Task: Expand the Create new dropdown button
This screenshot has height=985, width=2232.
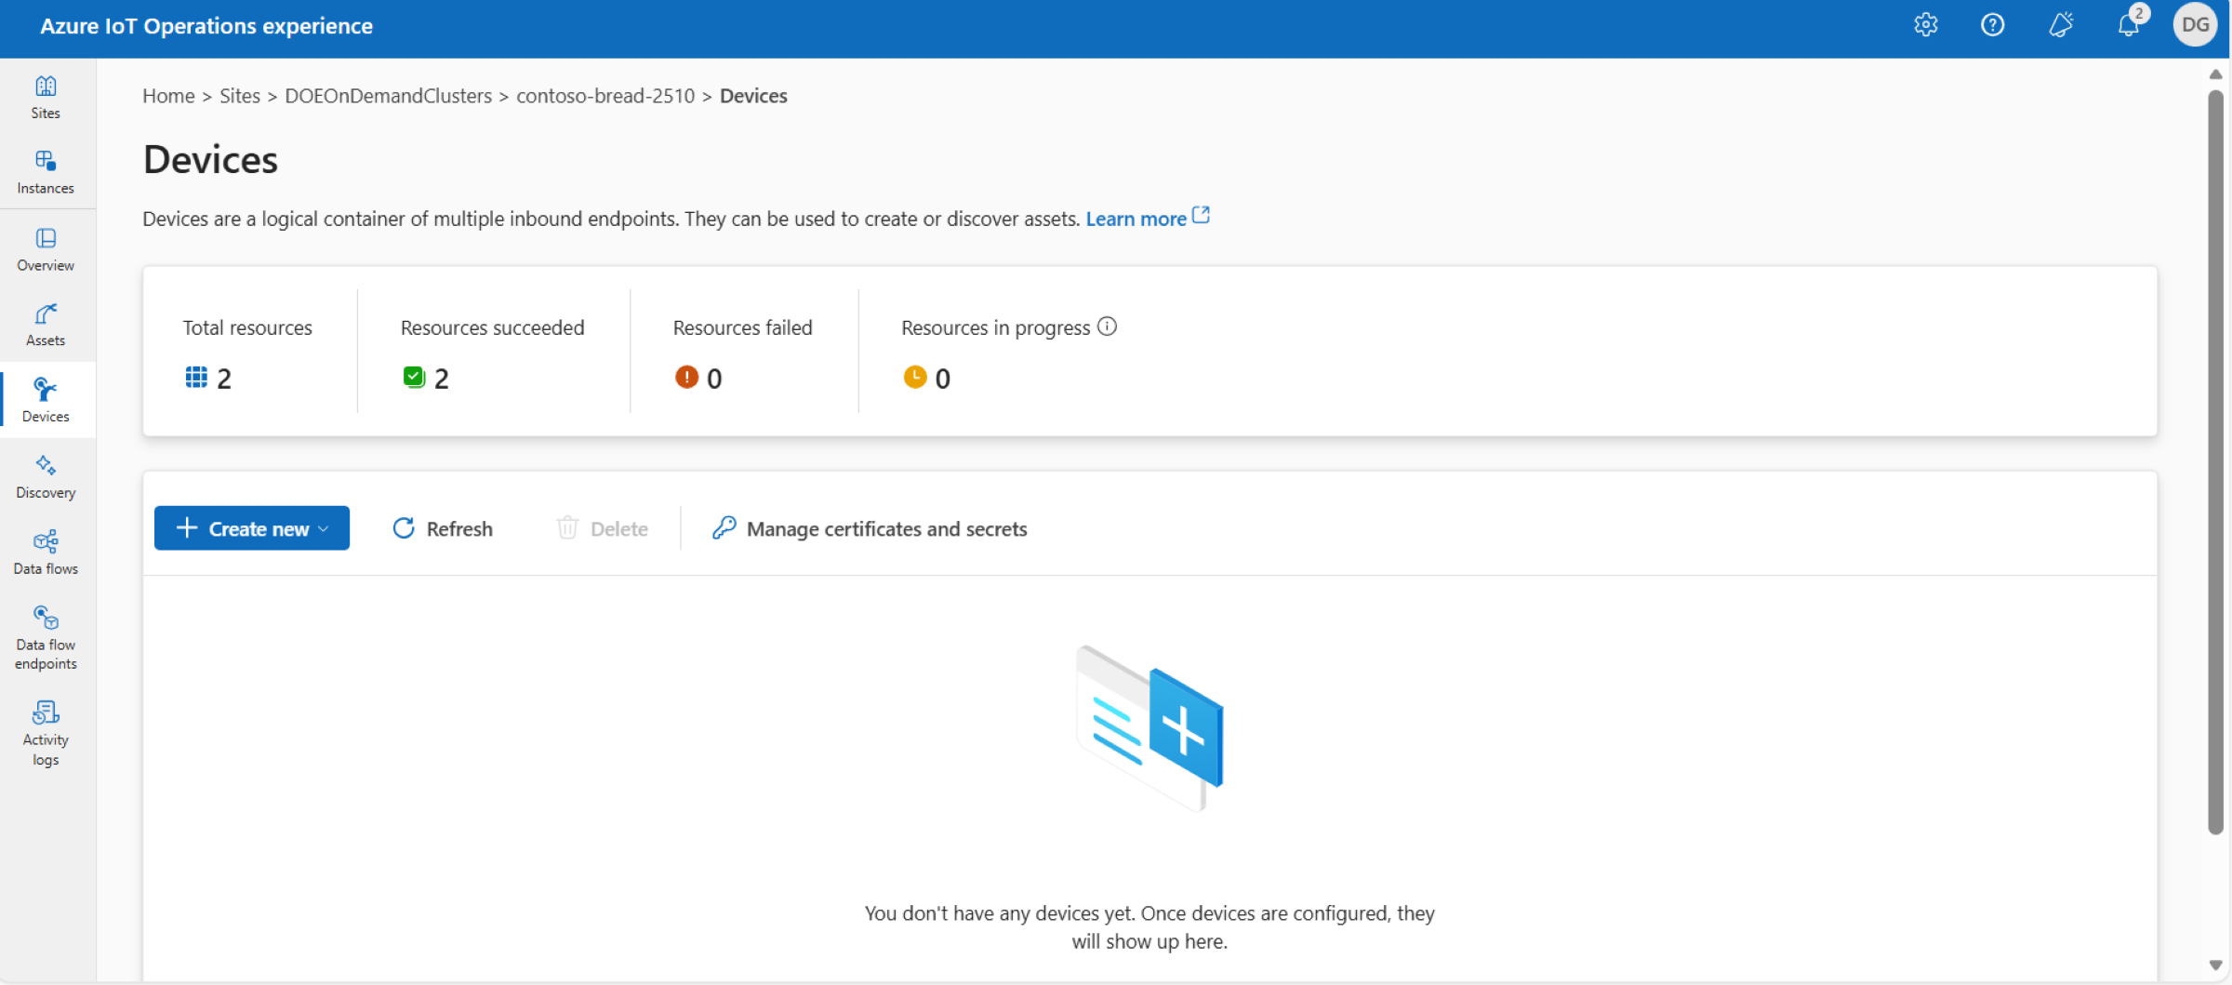Action: [x=252, y=528]
